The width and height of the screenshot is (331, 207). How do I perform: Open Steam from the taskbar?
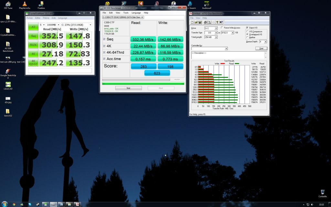click(x=37, y=204)
